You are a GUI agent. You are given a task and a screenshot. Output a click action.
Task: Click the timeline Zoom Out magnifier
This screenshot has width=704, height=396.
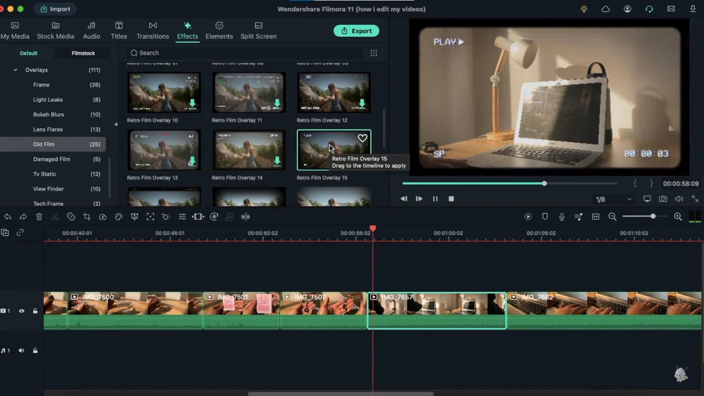pos(613,217)
